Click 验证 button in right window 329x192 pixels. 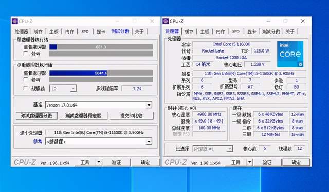tap(267, 162)
